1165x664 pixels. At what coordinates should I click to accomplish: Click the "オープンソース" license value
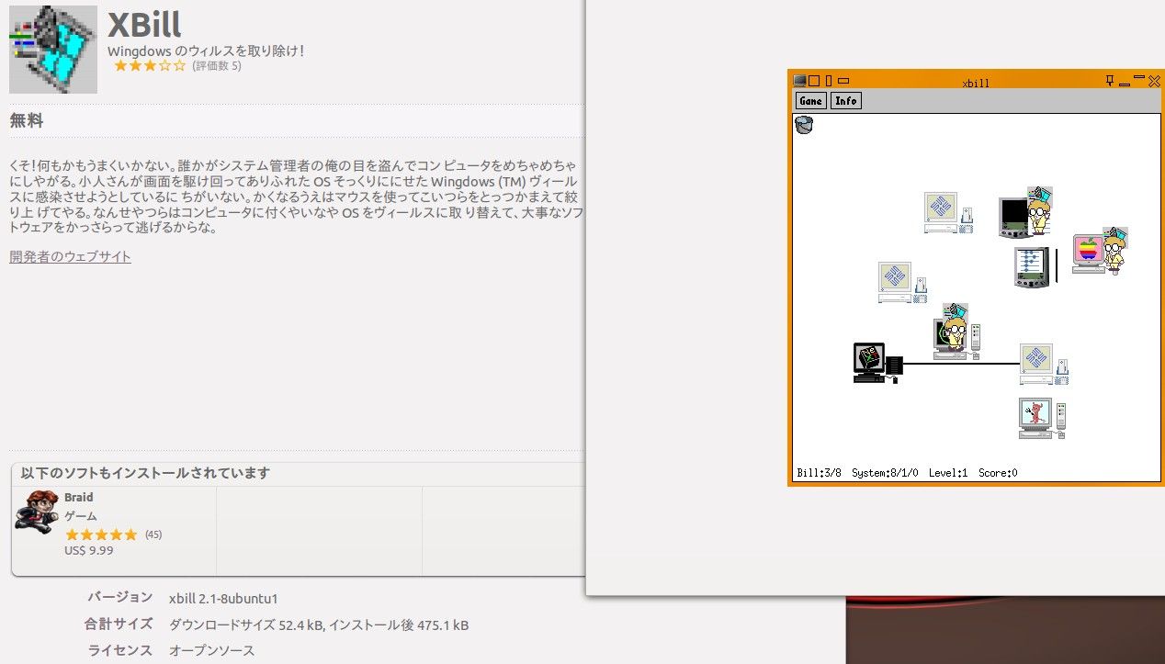coord(212,651)
